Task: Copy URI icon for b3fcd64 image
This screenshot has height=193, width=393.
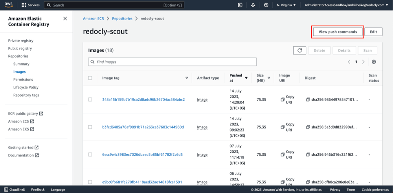Action: pyautogui.click(x=283, y=127)
